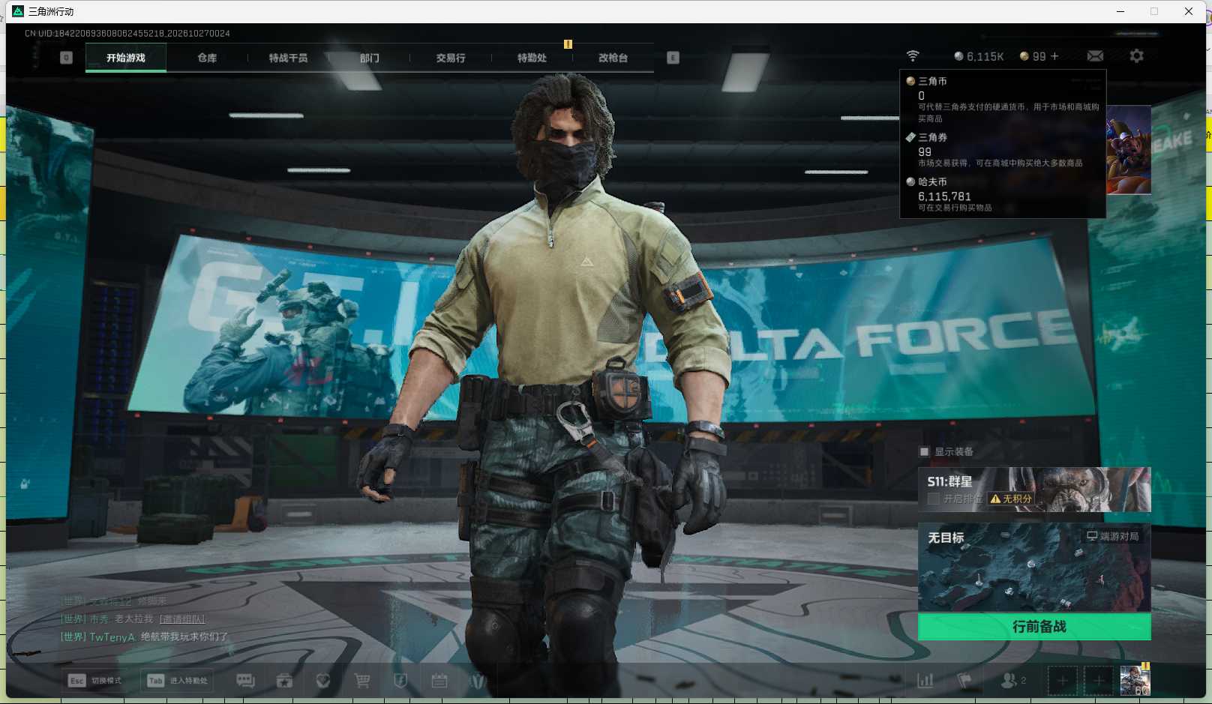Open the 特战干员 tab
1212x704 pixels.
coord(289,58)
